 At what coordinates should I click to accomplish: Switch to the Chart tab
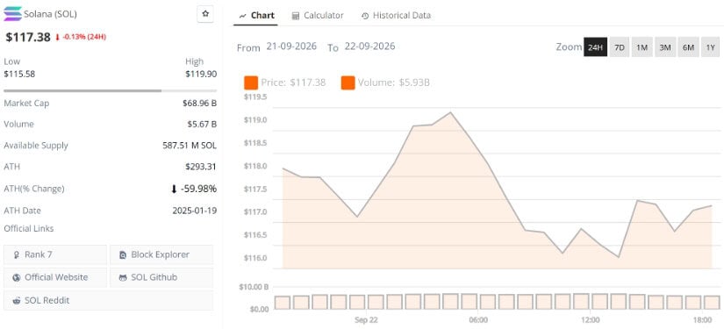pyautogui.click(x=255, y=15)
